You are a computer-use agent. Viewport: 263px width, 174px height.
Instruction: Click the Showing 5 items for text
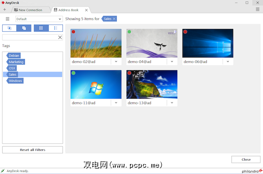(82, 19)
